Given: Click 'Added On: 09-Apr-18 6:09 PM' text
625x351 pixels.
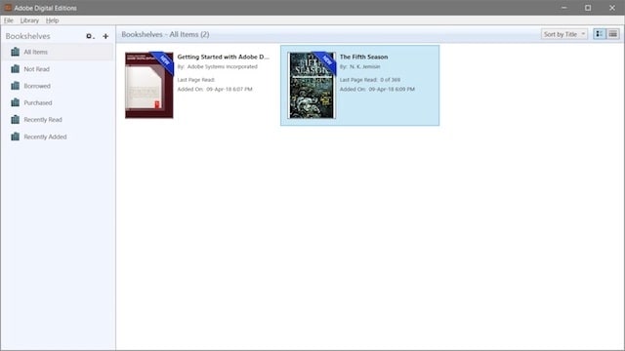Looking at the screenshot, I should pyautogui.click(x=377, y=89).
